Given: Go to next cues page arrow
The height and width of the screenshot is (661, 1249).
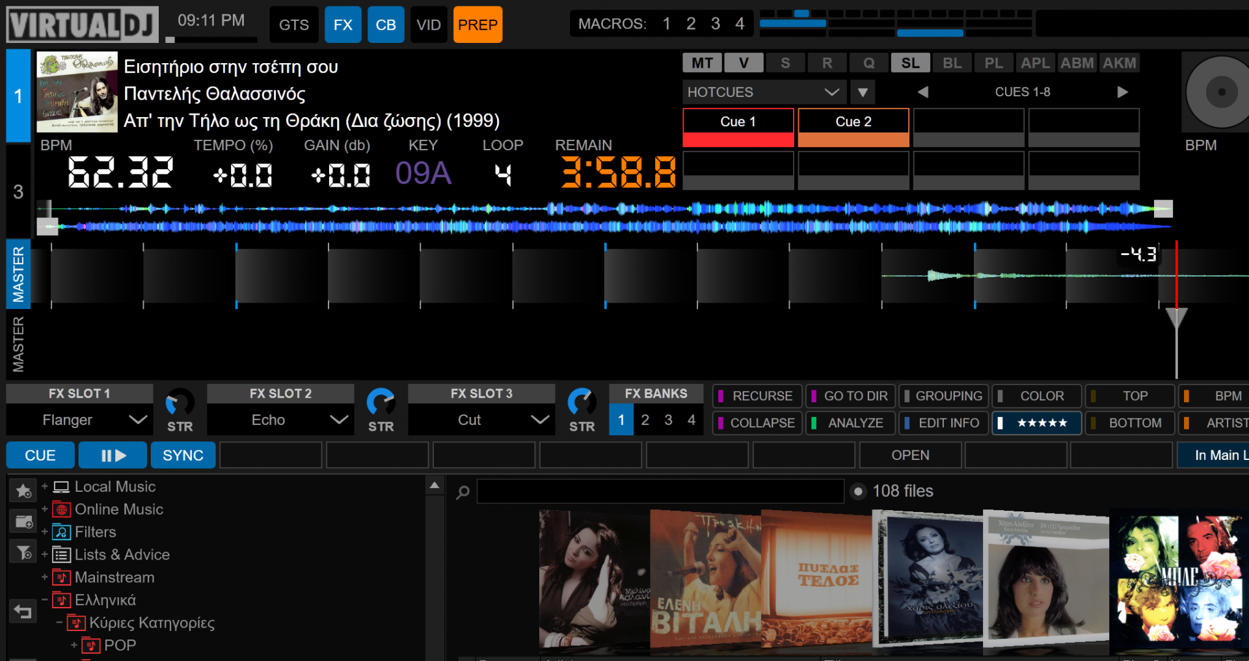Looking at the screenshot, I should [1122, 92].
